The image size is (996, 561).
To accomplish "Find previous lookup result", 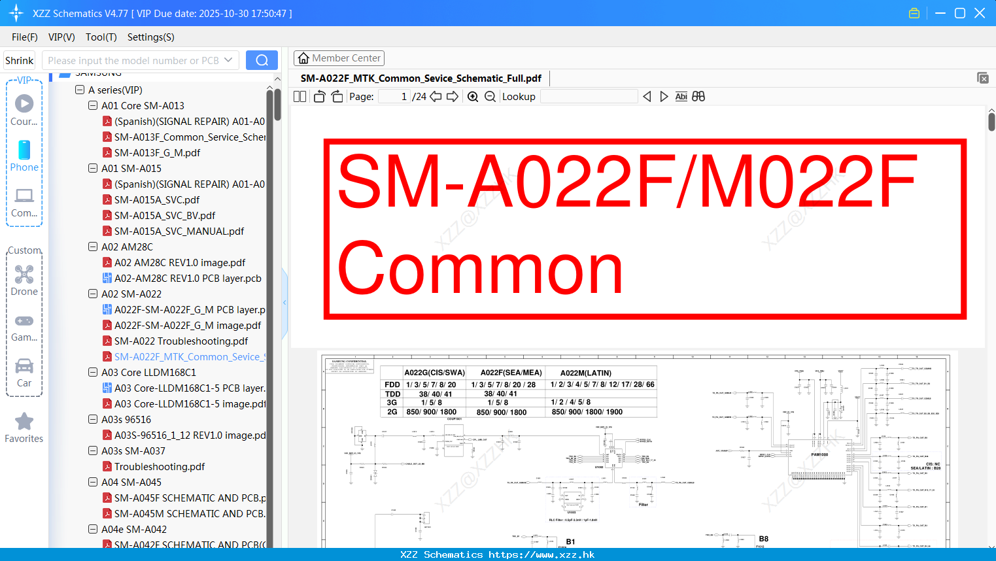I will (647, 97).
